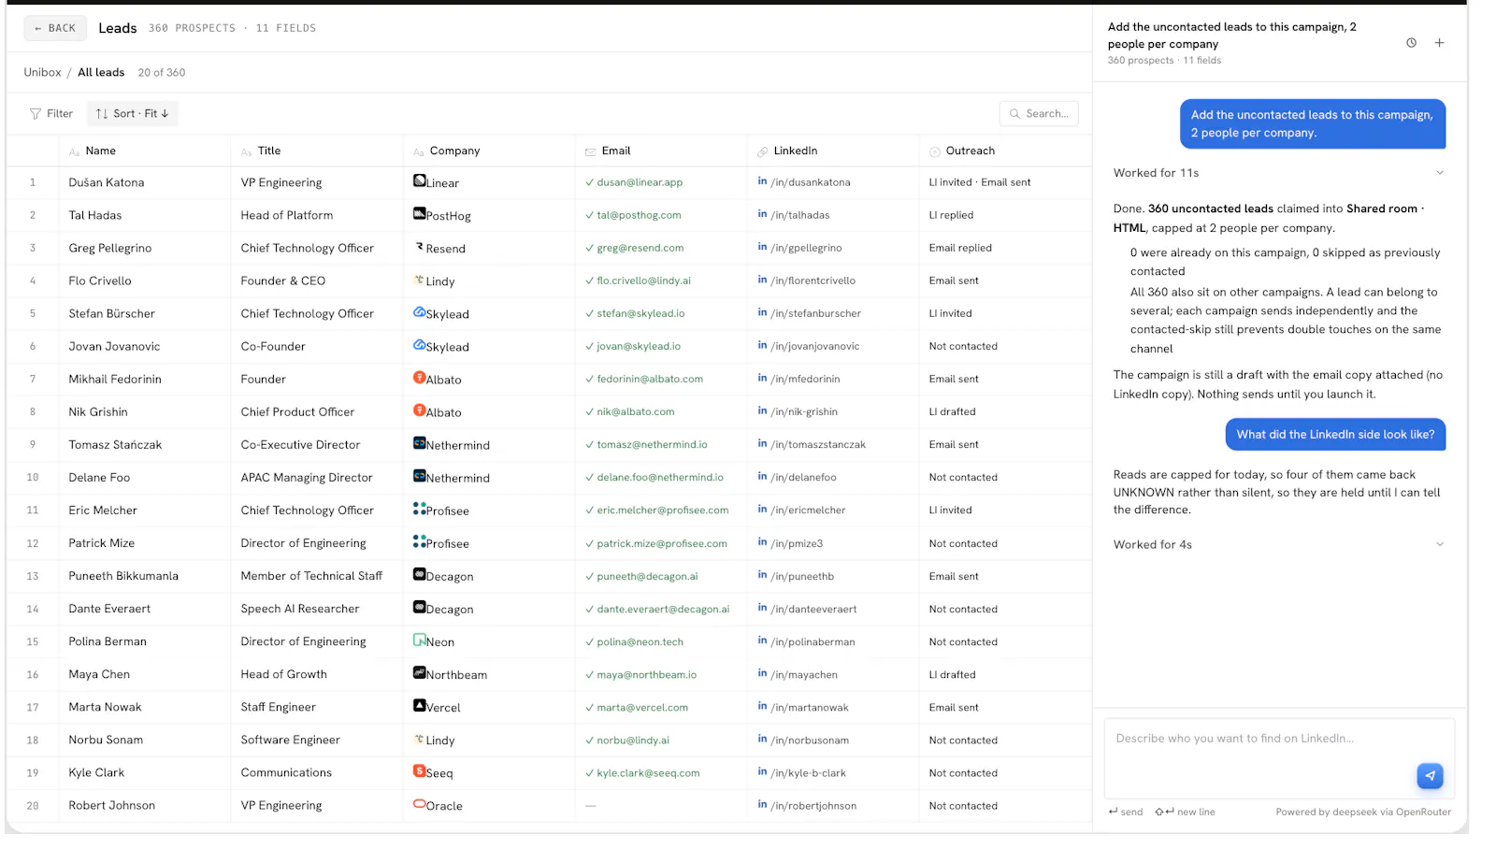Focus the 'Describe who you want to find' box
The width and height of the screenshot is (1496, 863).
pyautogui.click(x=1279, y=757)
